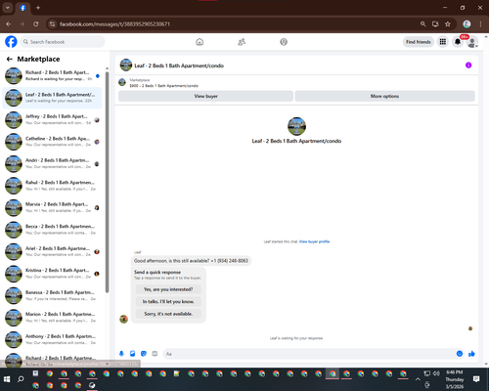The width and height of the screenshot is (489, 391).
Task: Open the Catheline conversation
Action: click(x=52, y=142)
